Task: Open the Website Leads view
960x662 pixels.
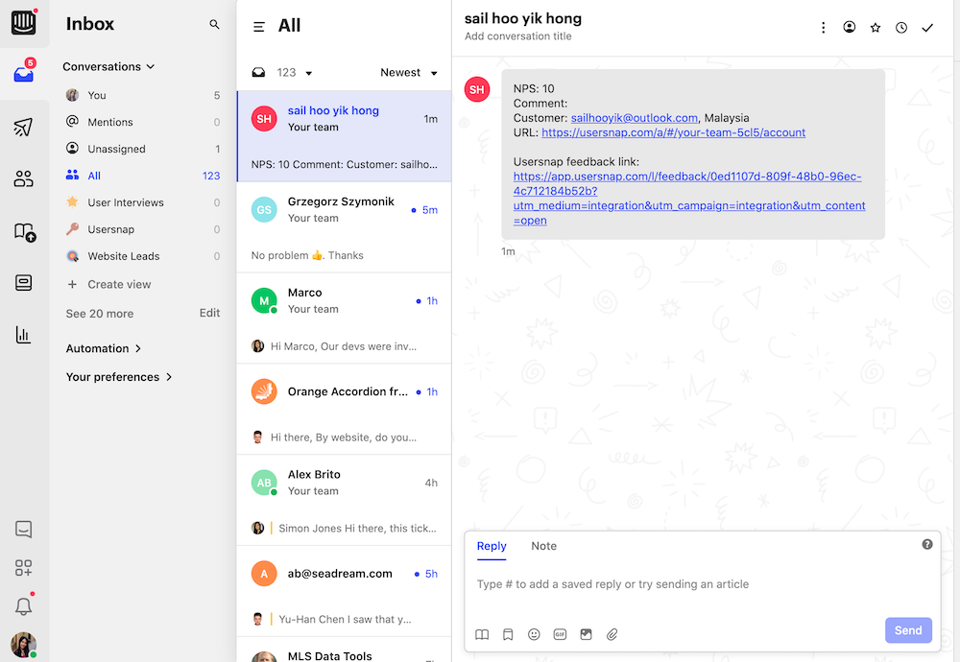Action: [x=143, y=256]
